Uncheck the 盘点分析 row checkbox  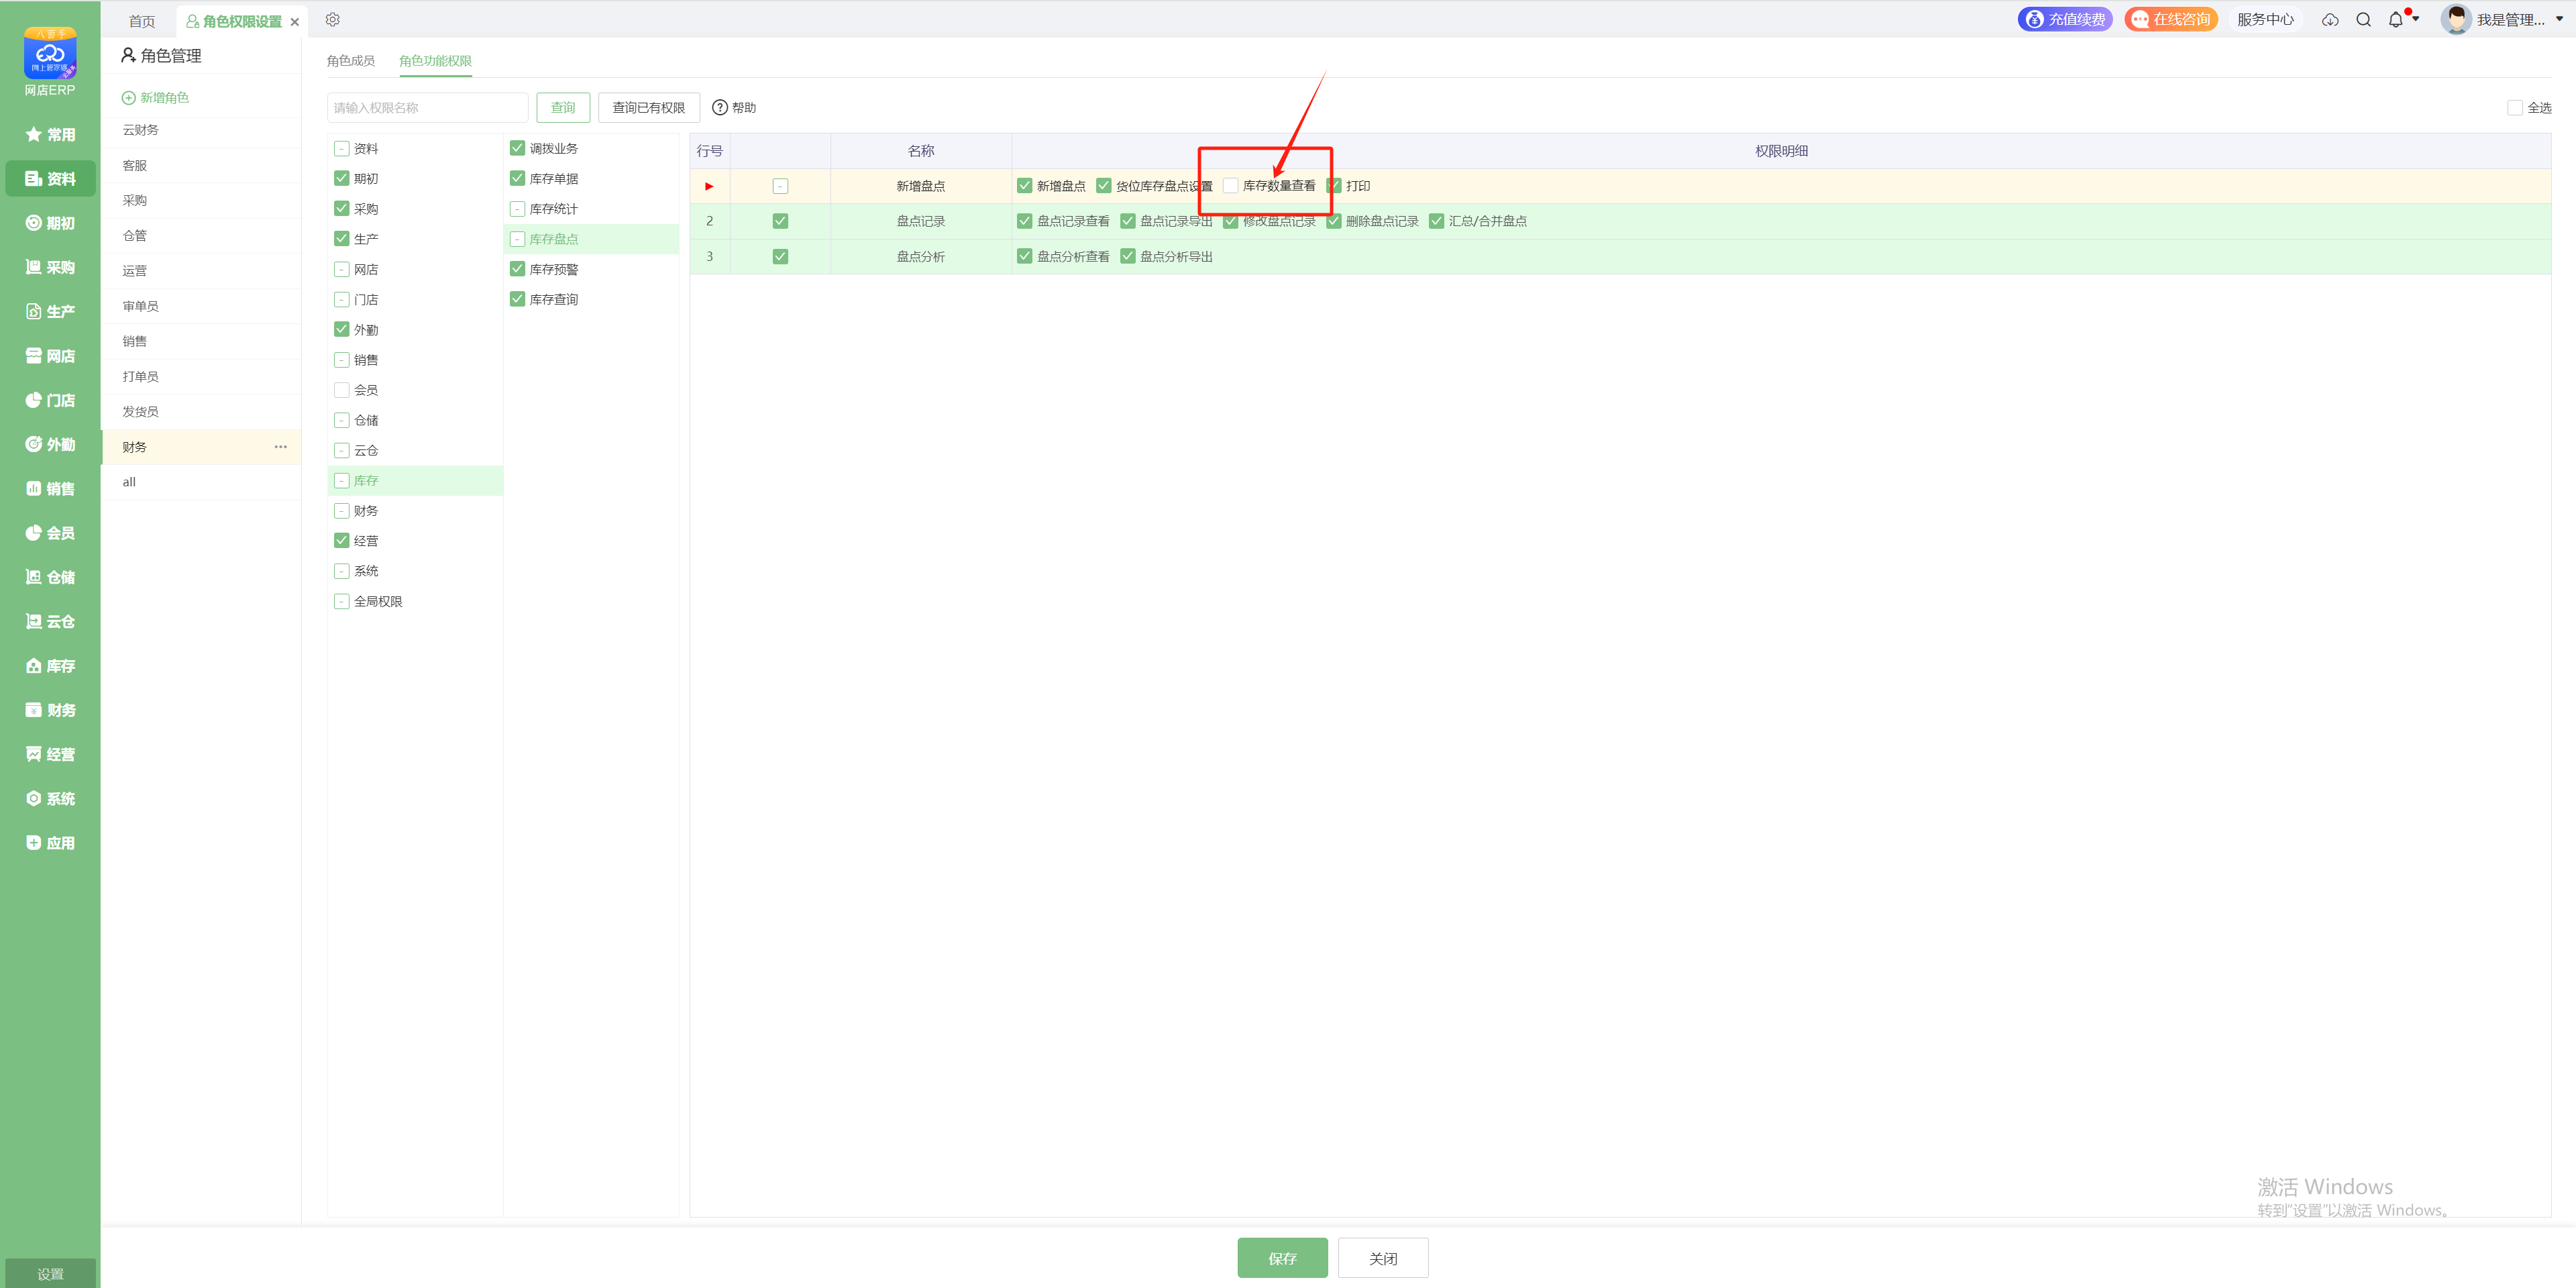[781, 257]
